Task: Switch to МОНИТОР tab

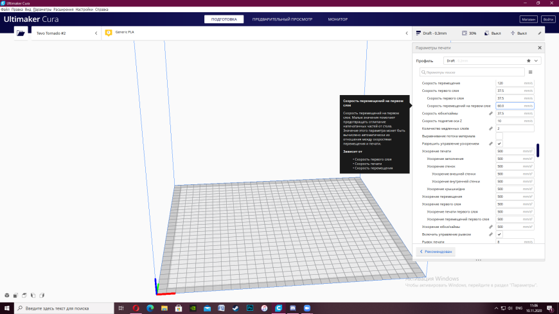Action: click(x=337, y=19)
